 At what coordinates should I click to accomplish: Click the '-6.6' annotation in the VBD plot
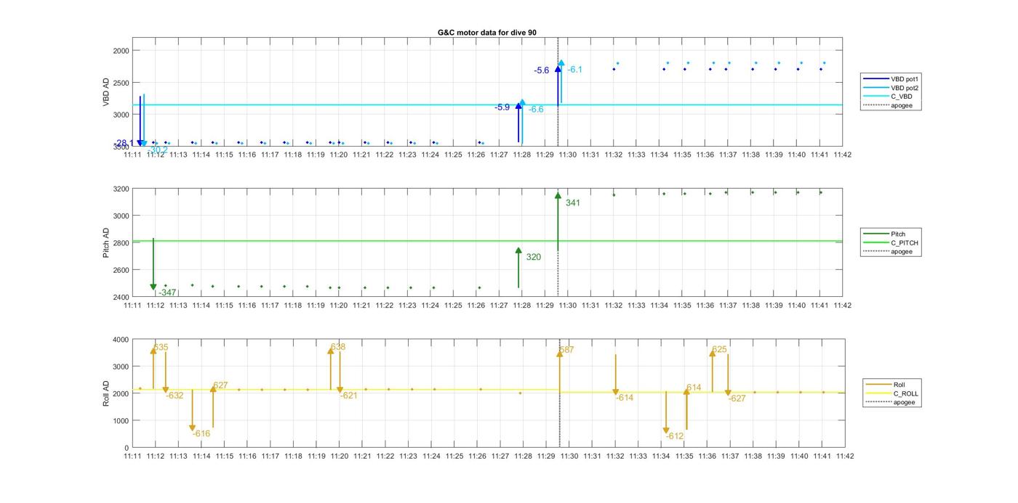[x=536, y=110]
